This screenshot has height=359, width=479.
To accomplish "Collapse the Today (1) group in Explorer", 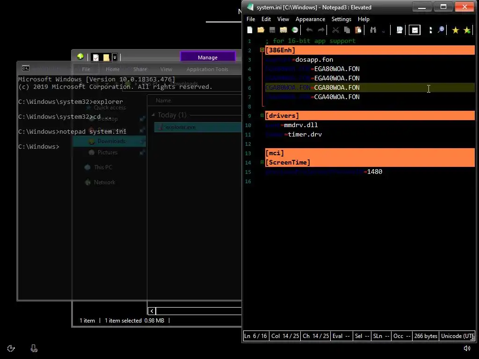I will click(153, 115).
